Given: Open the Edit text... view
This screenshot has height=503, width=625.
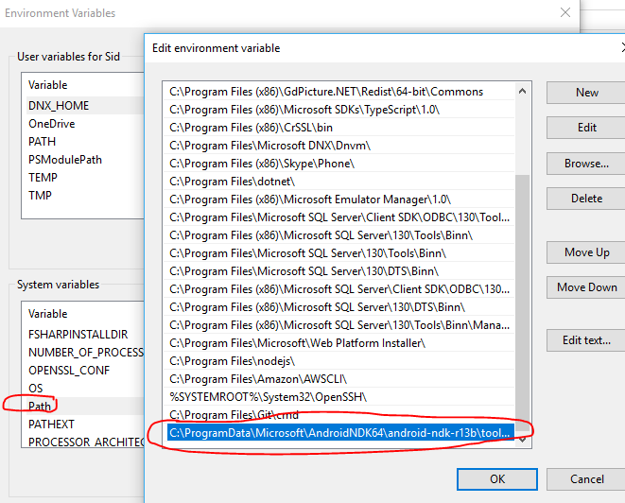Looking at the screenshot, I should [586, 340].
